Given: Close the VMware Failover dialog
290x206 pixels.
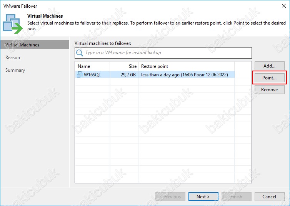Looking at the screenshot, I should pyautogui.click(x=284, y=6).
